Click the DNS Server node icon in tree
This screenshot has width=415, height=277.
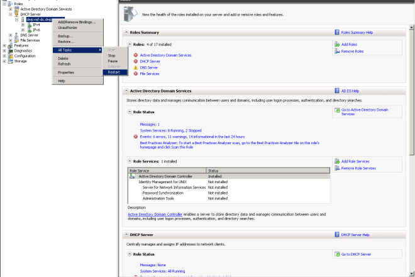[x=16, y=35]
